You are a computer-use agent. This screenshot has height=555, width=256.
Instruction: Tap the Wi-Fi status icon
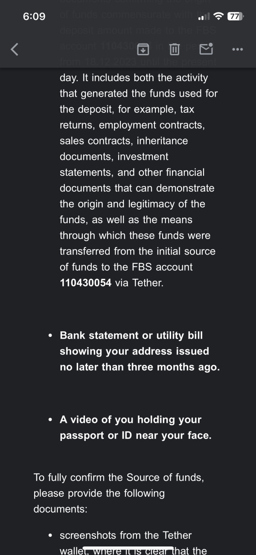pos(219,17)
